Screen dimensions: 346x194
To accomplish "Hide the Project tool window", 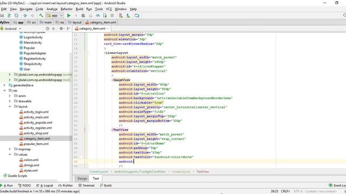I will (x=69, y=29).
